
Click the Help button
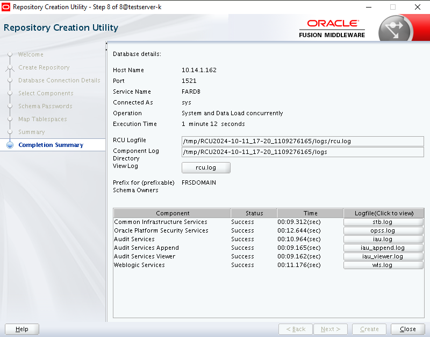22,329
